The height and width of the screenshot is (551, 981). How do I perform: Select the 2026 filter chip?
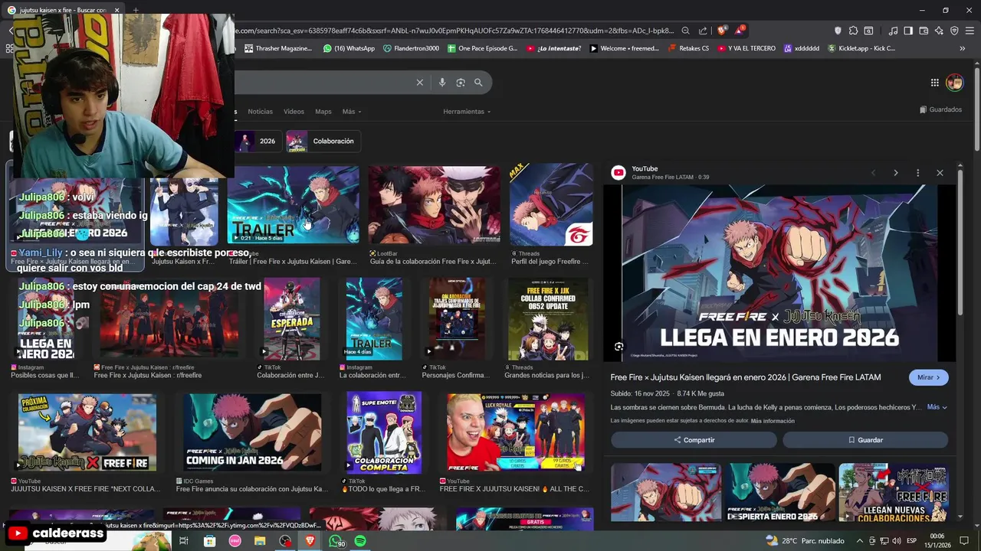pyautogui.click(x=257, y=141)
